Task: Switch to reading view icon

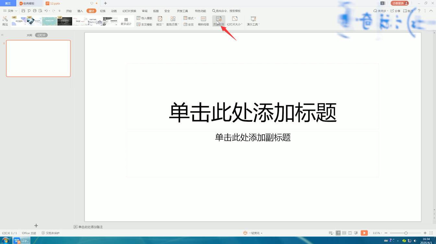Action: tap(350, 233)
